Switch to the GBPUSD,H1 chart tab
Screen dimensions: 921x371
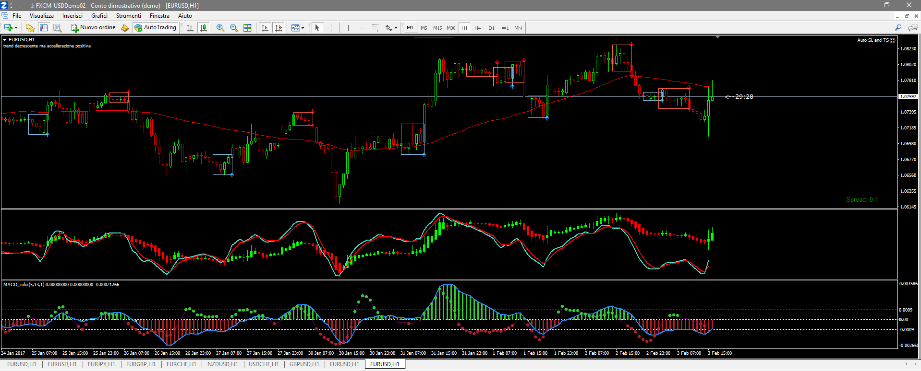pyautogui.click(x=304, y=364)
